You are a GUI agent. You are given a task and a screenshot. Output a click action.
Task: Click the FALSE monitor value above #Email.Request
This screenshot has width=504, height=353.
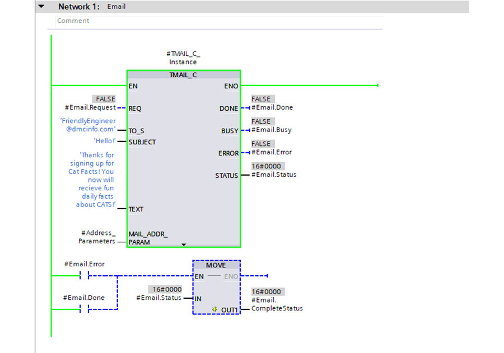(104, 99)
